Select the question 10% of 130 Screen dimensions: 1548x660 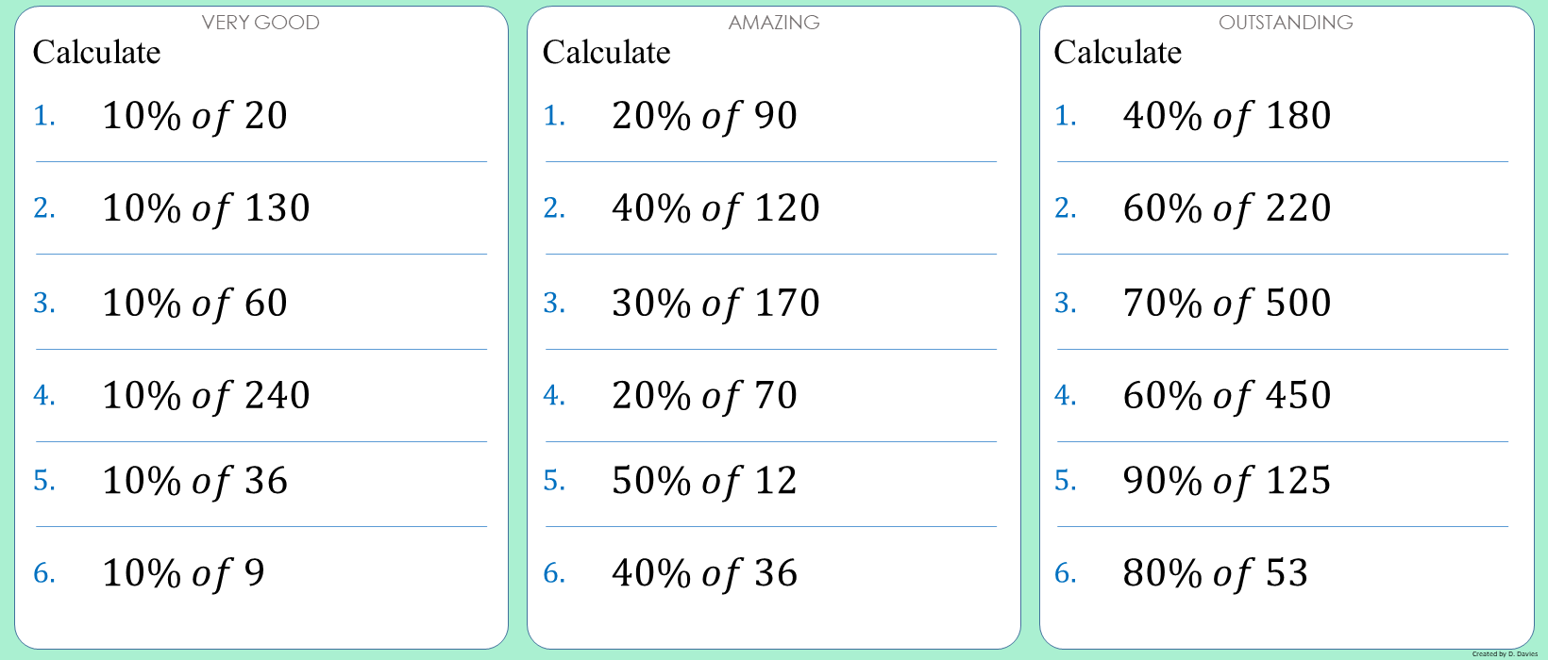206,208
